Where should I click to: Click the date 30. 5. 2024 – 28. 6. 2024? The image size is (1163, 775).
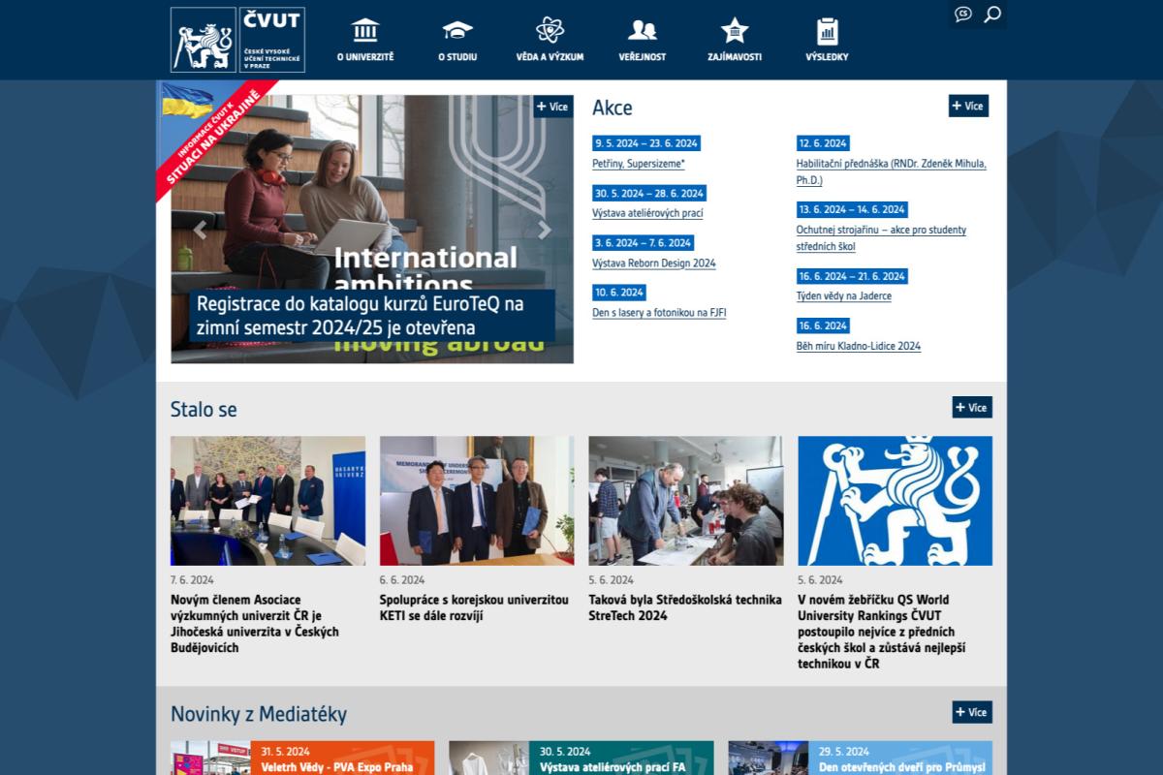pyautogui.click(x=649, y=193)
